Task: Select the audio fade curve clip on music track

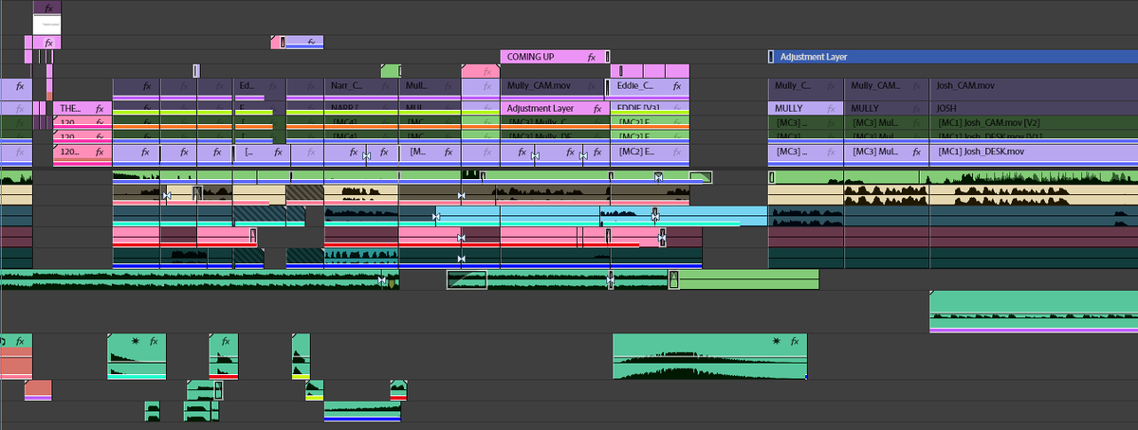Action: (x=467, y=279)
